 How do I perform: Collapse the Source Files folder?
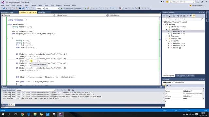pos(166,41)
